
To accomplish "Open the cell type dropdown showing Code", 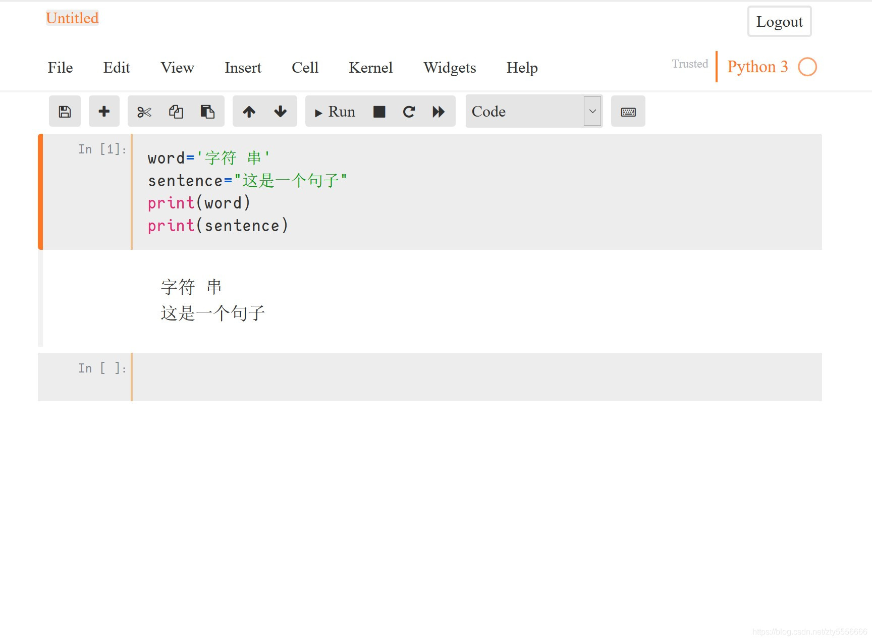I will click(x=534, y=112).
